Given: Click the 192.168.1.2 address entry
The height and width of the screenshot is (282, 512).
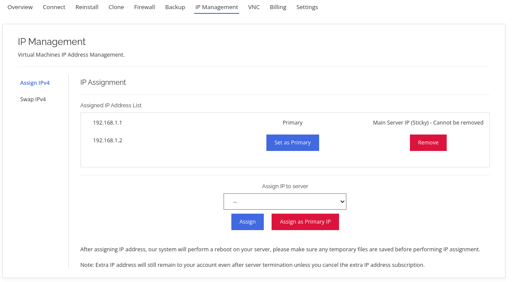Looking at the screenshot, I should coord(107,141).
